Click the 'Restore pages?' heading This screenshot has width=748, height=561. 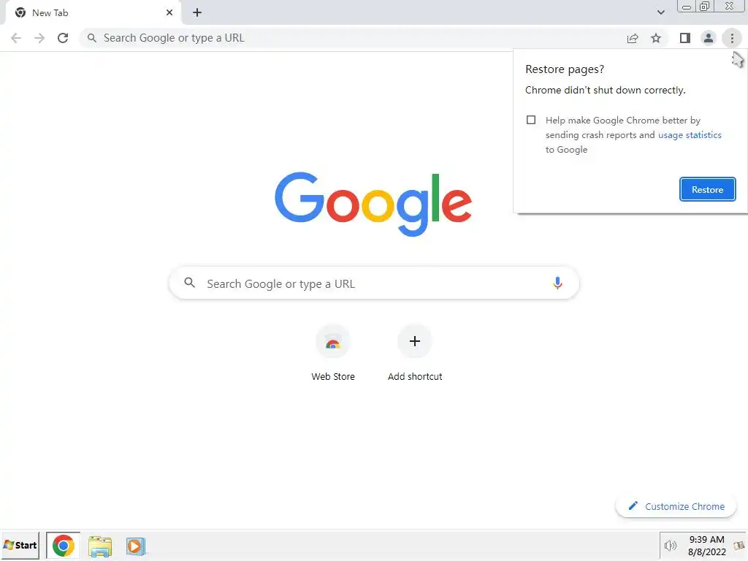[x=565, y=69]
